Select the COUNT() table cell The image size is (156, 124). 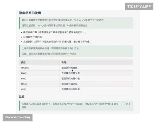pos(39,68)
